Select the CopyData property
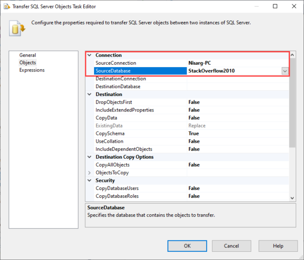 tap(106, 118)
